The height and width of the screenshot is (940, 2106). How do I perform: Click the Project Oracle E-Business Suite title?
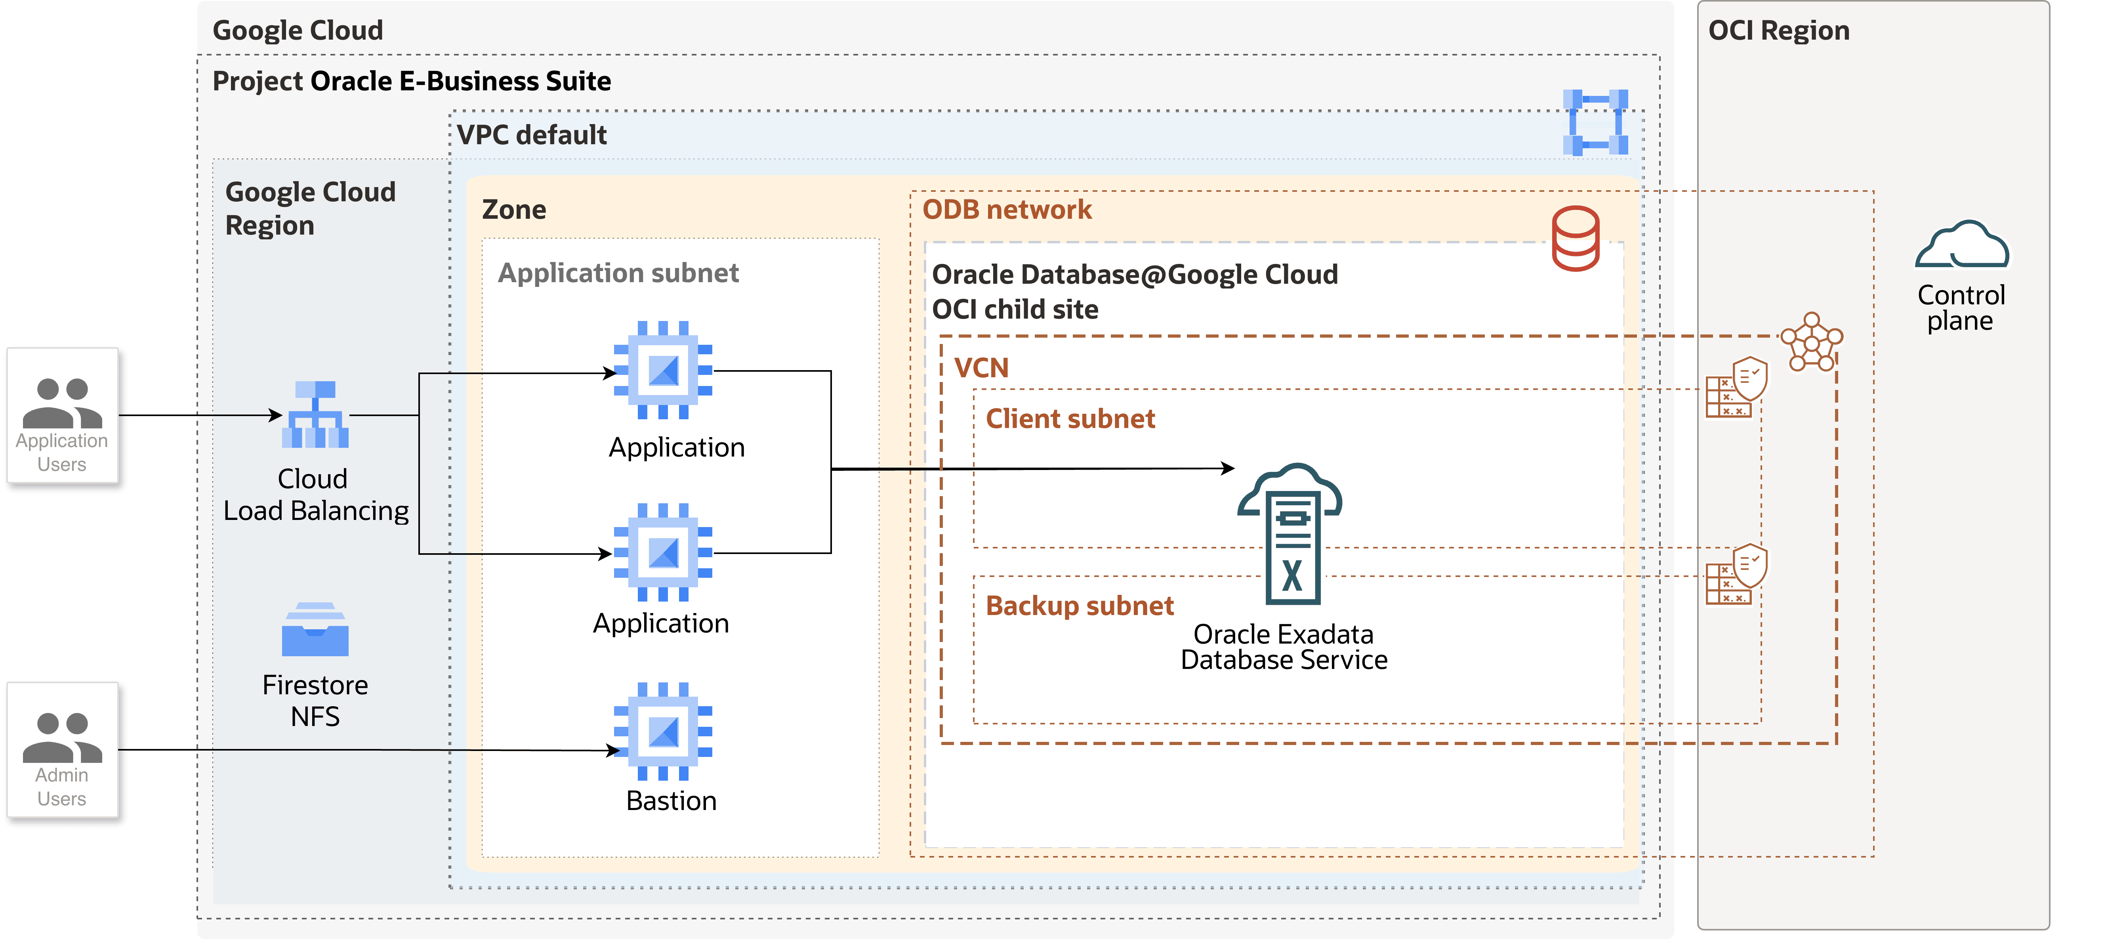pos(412,80)
